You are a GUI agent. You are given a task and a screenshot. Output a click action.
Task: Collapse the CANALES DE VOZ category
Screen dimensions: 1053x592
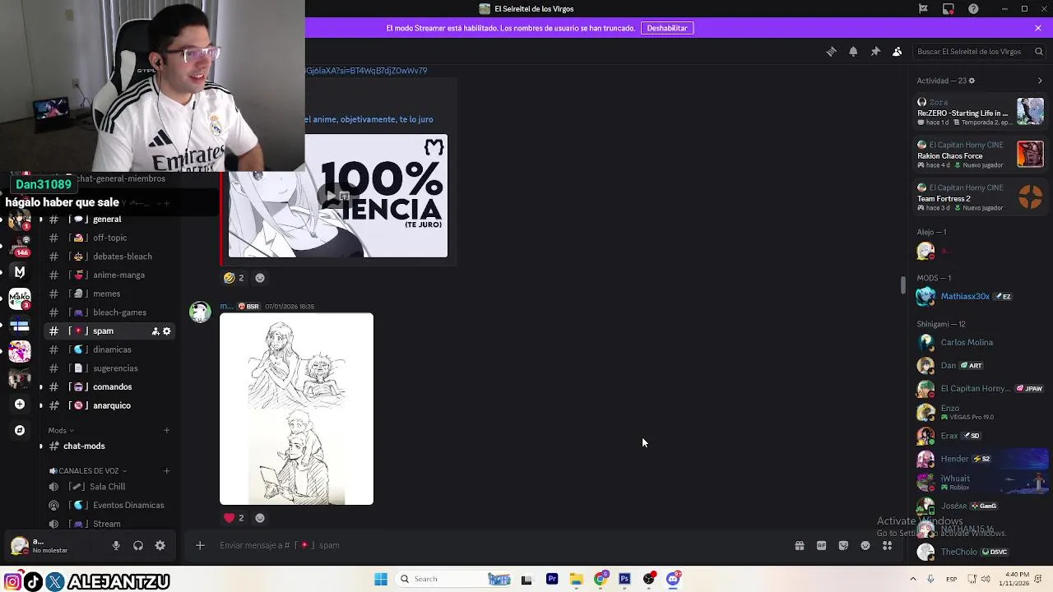tap(88, 471)
